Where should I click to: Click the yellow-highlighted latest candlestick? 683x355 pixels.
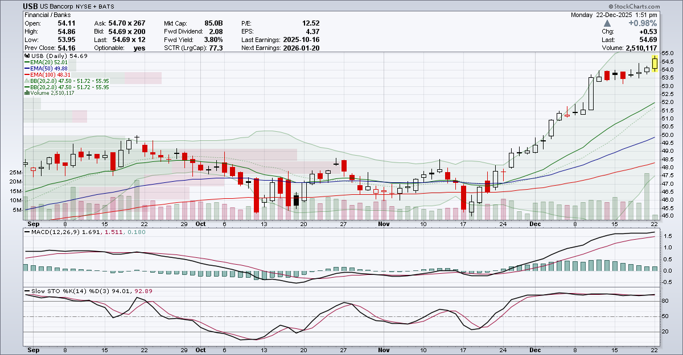655,63
